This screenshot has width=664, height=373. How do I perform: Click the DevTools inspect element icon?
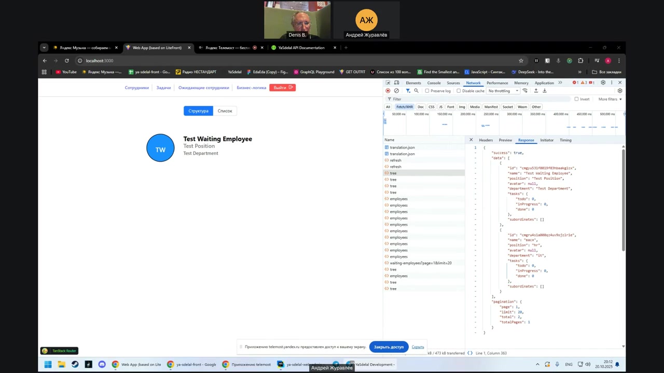[388, 83]
